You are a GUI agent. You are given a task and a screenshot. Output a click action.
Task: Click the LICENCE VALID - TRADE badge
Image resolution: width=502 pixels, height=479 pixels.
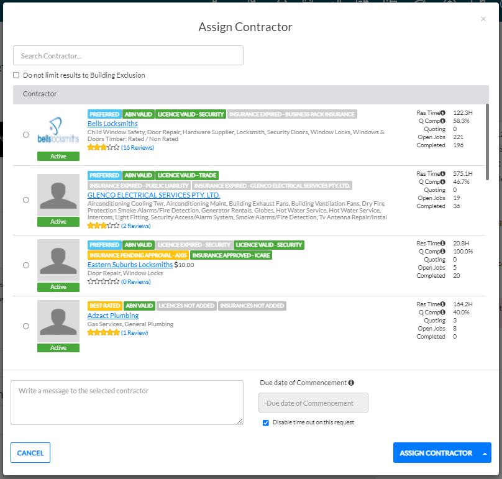(187, 175)
